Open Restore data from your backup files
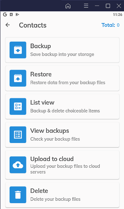124x209 pixels. [68, 83]
